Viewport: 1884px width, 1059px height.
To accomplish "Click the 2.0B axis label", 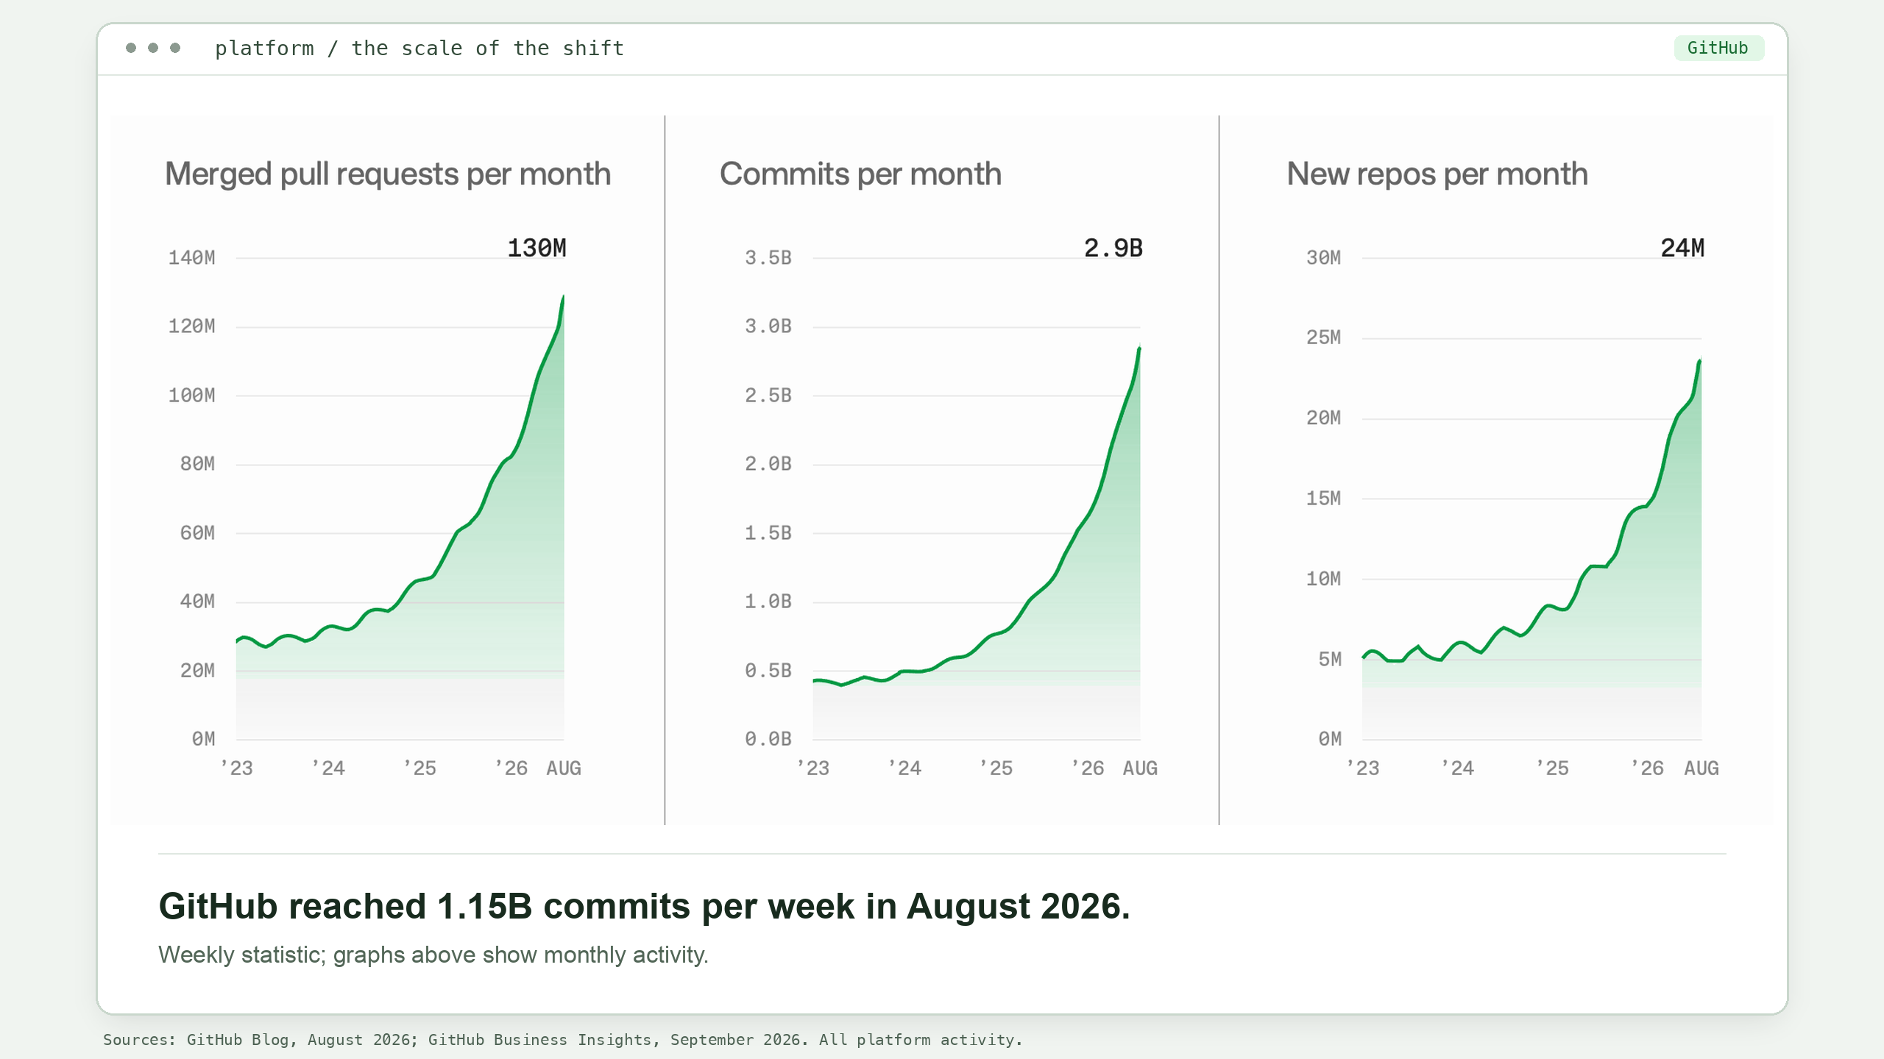I will (x=768, y=464).
